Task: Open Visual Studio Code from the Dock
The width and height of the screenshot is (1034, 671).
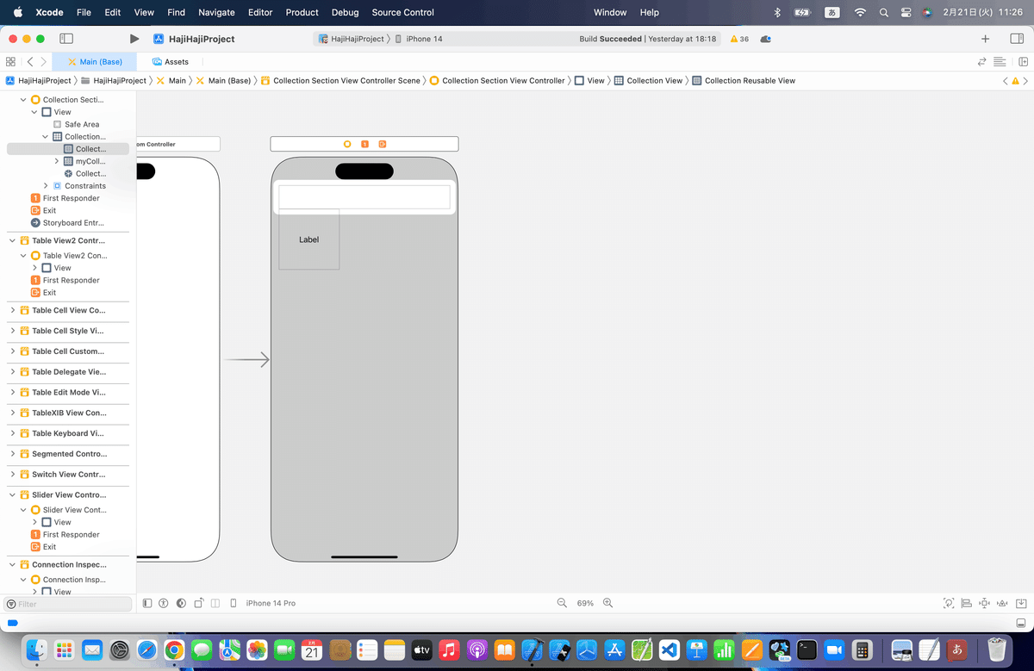Action: pyautogui.click(x=670, y=649)
